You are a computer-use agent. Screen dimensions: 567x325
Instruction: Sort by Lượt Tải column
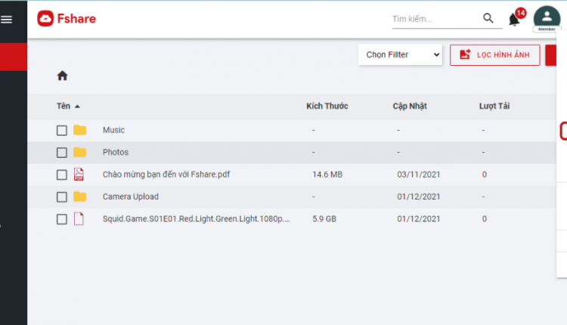pyautogui.click(x=494, y=106)
